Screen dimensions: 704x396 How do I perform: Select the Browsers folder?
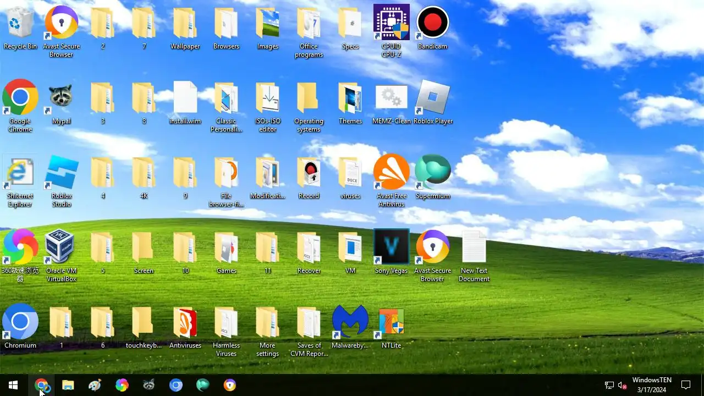click(x=227, y=28)
